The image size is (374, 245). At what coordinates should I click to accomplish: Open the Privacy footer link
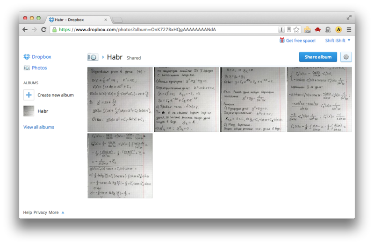(x=40, y=212)
